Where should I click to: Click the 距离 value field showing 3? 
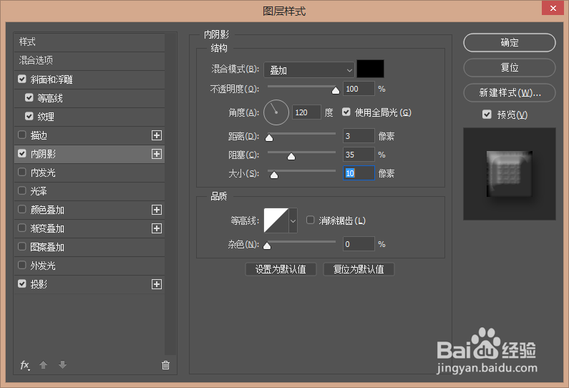[x=359, y=136]
